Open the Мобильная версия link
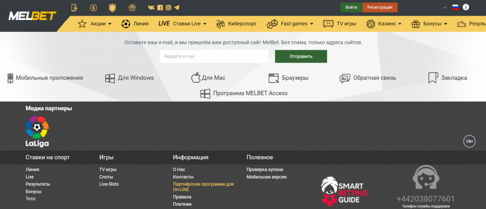The image size is (486, 209). (267, 177)
